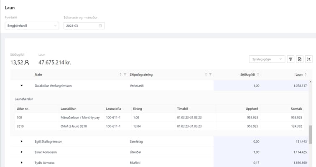Image resolution: width=316 pixels, height=167 pixels.
Task: Click the vertical table scrollbar thumb
Action: (x=310, y=134)
